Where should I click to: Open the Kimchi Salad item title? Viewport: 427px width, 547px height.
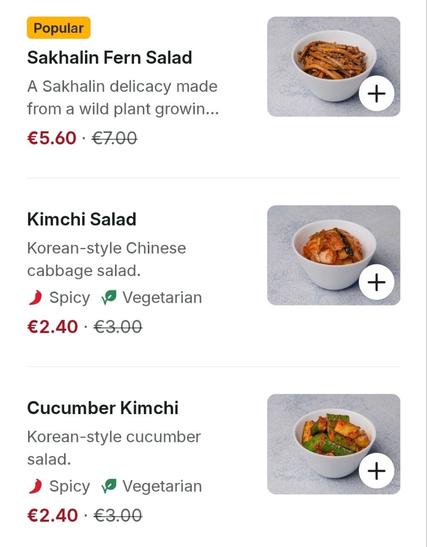click(82, 219)
